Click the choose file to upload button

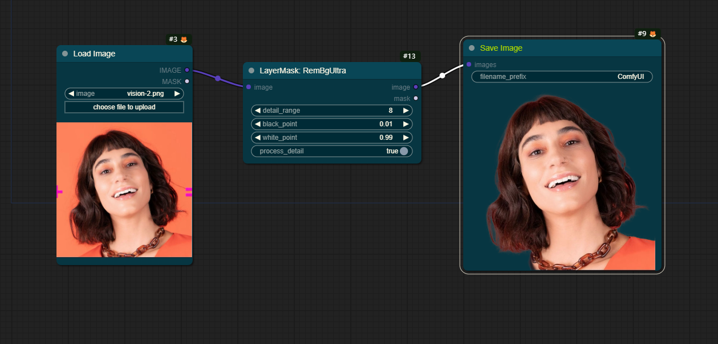pyautogui.click(x=124, y=107)
